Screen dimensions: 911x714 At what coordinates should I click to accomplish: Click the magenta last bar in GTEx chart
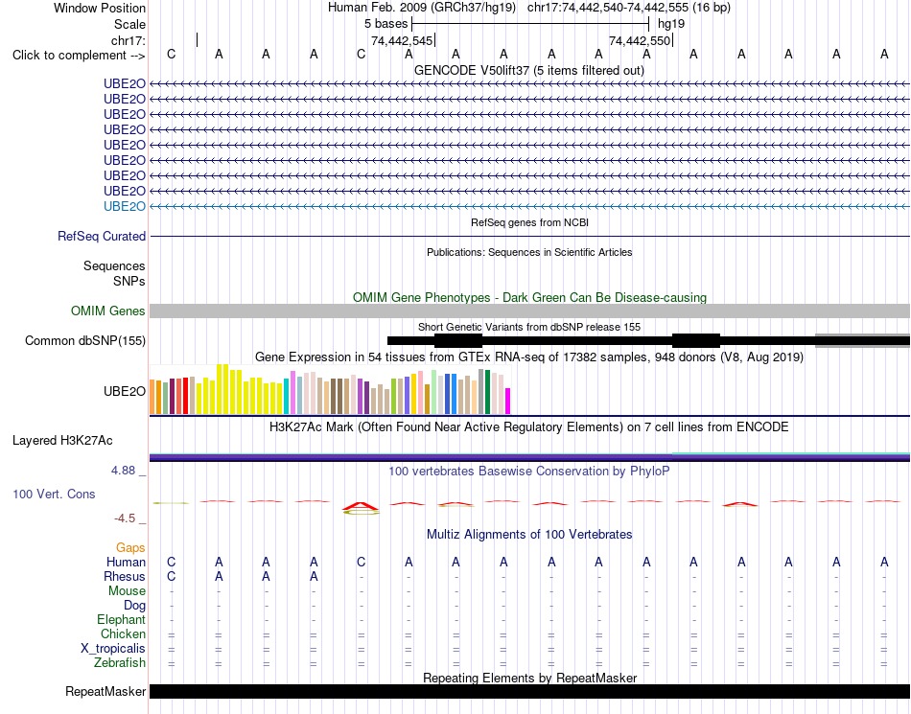pyautogui.click(x=508, y=402)
